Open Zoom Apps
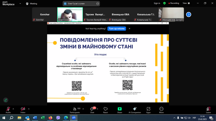The image size is (216, 121). (148, 110)
